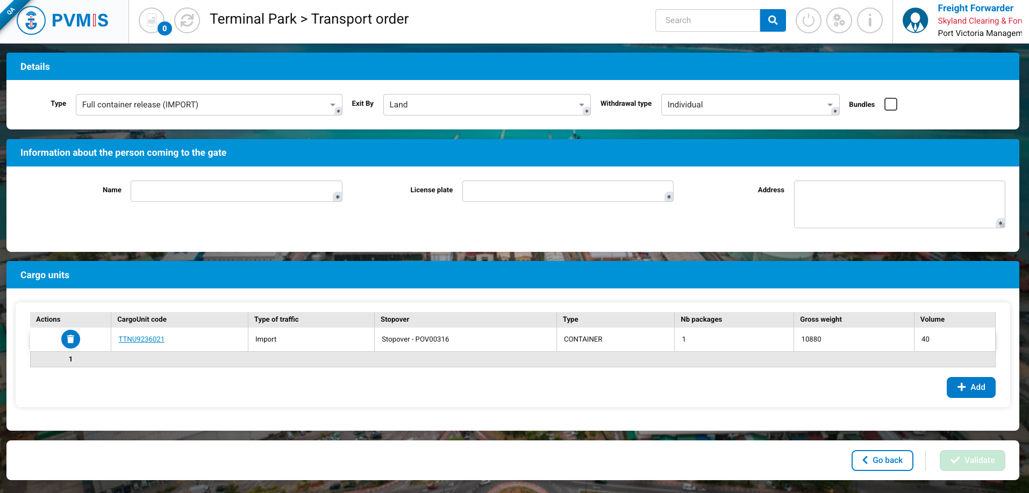Open the settings gears icon
Image resolution: width=1029 pixels, height=493 pixels.
click(x=839, y=20)
